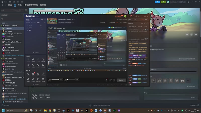Click the edit icon beside the stream title

point(74,20)
